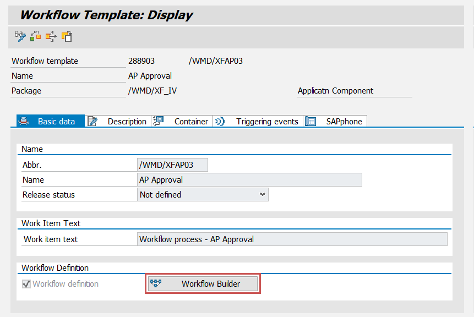
Task: Click the Workflow Builder icon inside the highlighted button
Action: (x=157, y=283)
